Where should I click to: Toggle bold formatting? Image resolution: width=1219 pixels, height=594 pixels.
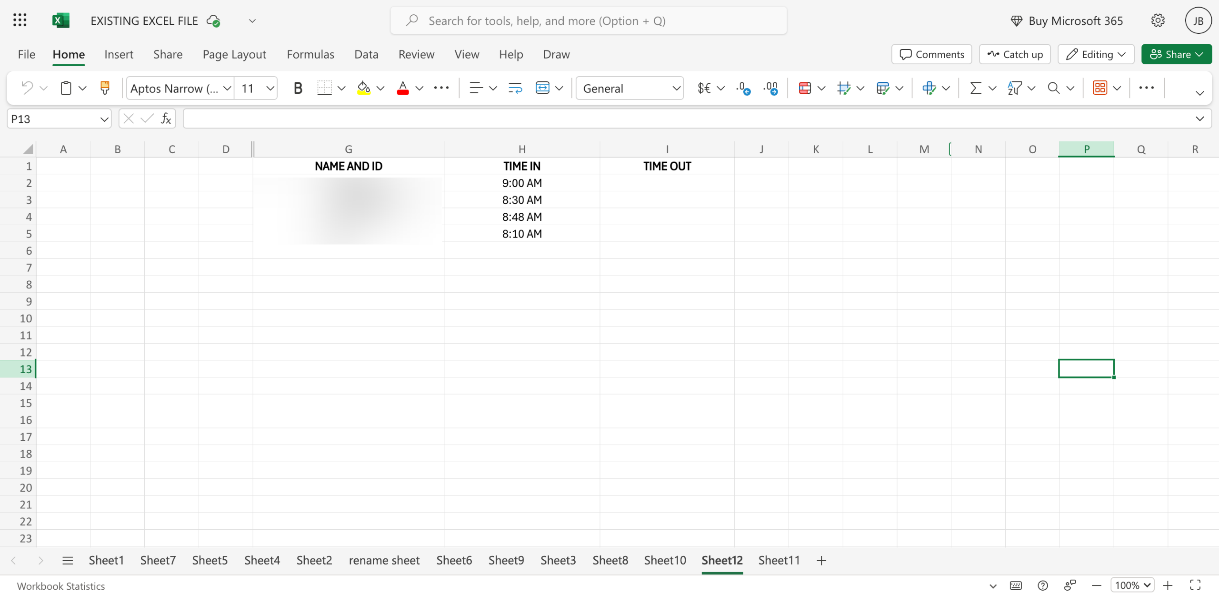298,88
